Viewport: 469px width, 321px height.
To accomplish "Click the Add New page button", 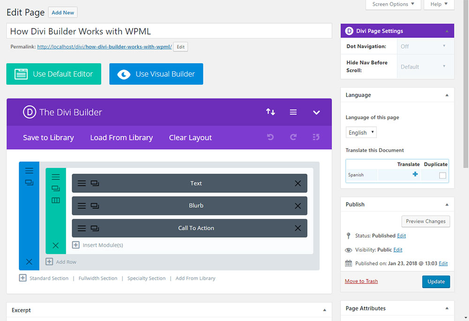I will click(x=63, y=13).
